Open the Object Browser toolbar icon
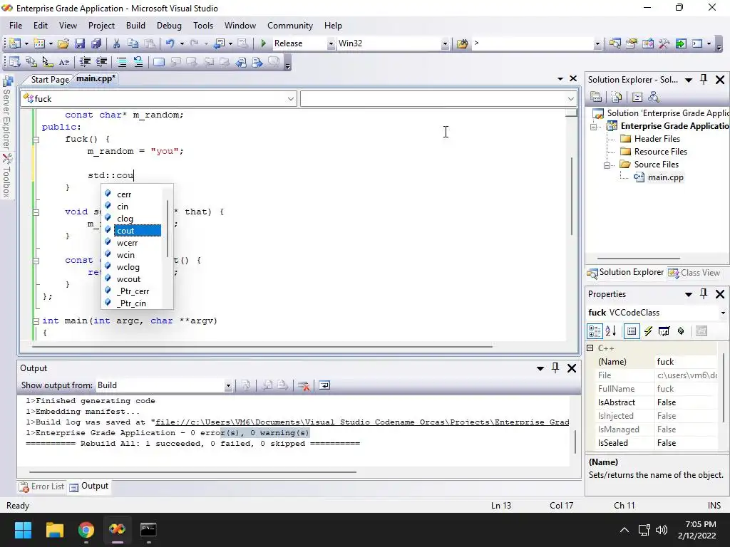730x547 pixels. coord(647,43)
